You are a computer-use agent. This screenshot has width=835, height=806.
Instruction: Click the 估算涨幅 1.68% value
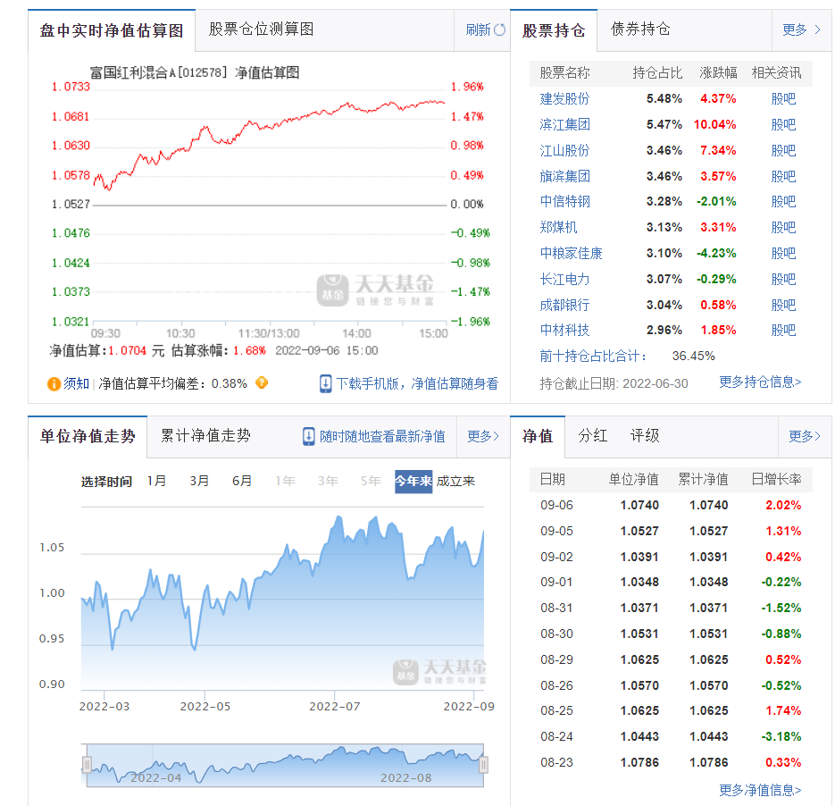pos(249,350)
